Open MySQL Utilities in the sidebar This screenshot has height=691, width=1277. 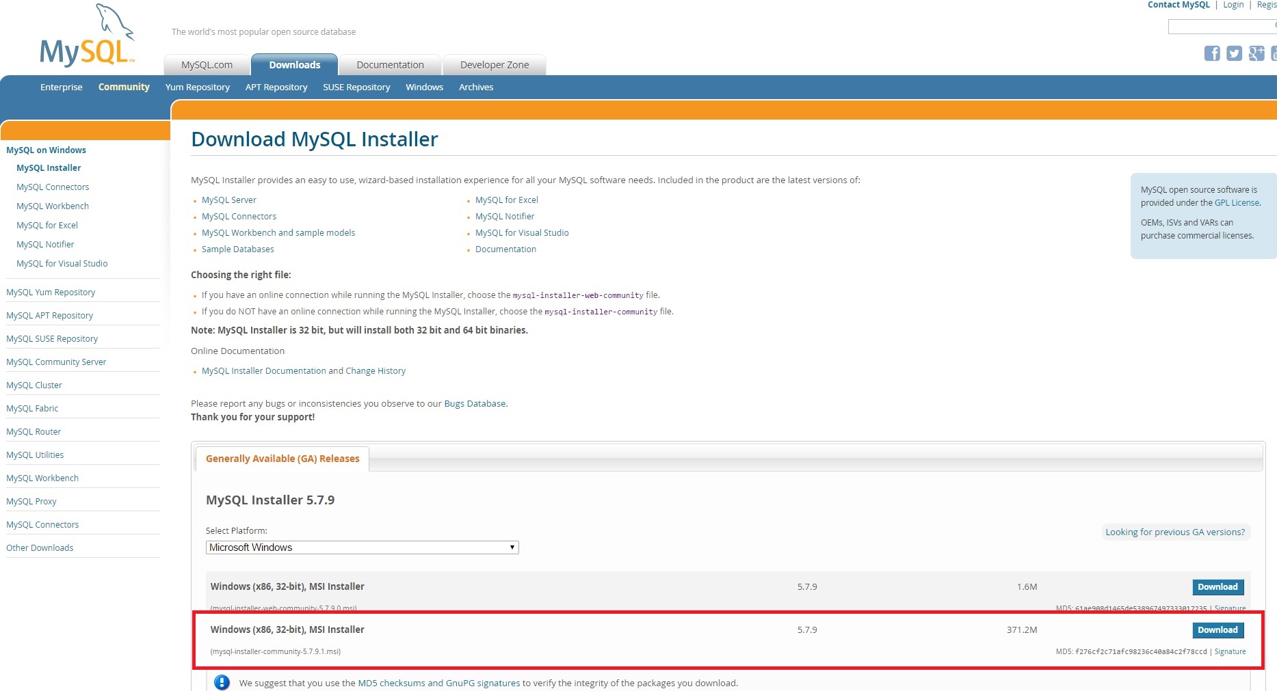35,455
